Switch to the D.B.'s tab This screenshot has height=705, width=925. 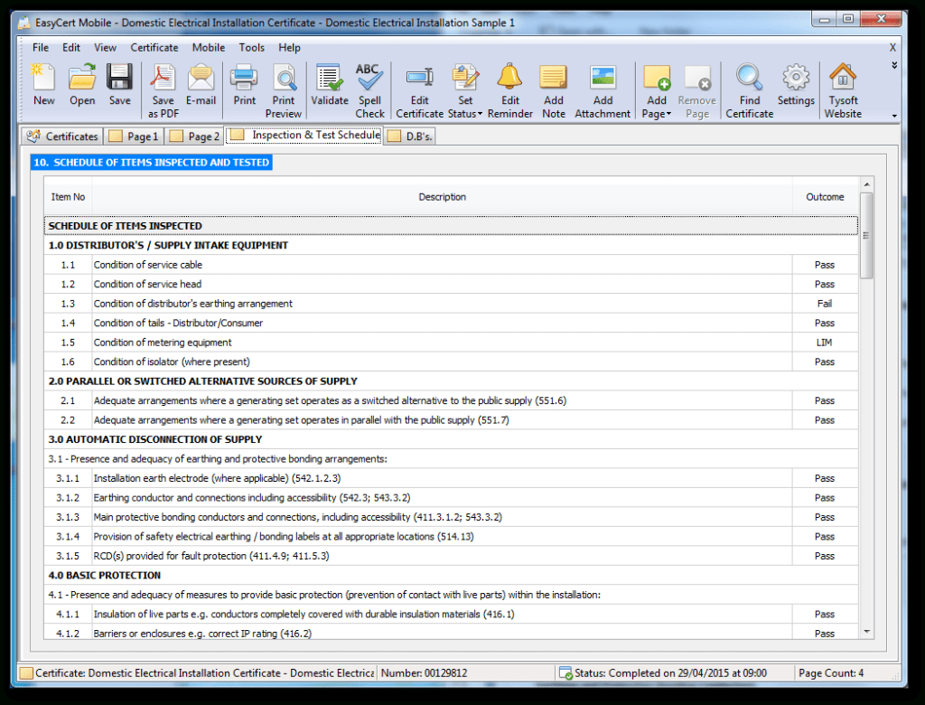(408, 136)
